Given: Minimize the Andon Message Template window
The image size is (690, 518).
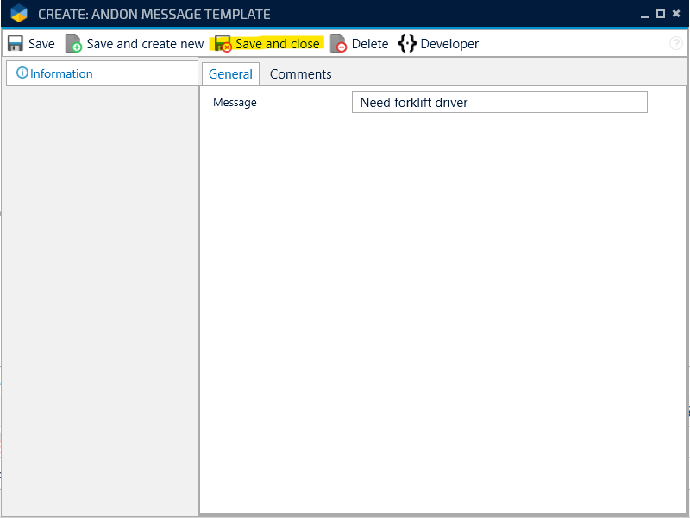Looking at the screenshot, I should click(645, 15).
